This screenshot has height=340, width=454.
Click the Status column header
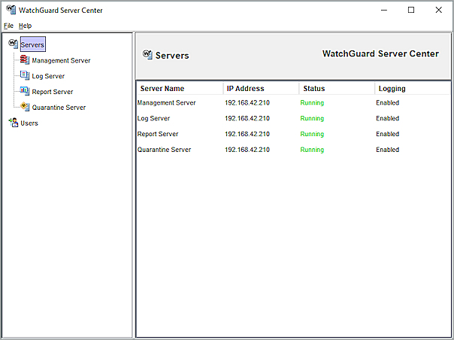[314, 89]
